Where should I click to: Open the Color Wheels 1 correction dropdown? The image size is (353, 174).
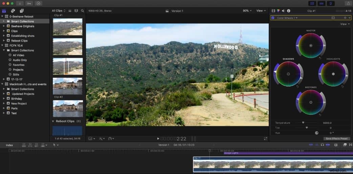[287, 18]
